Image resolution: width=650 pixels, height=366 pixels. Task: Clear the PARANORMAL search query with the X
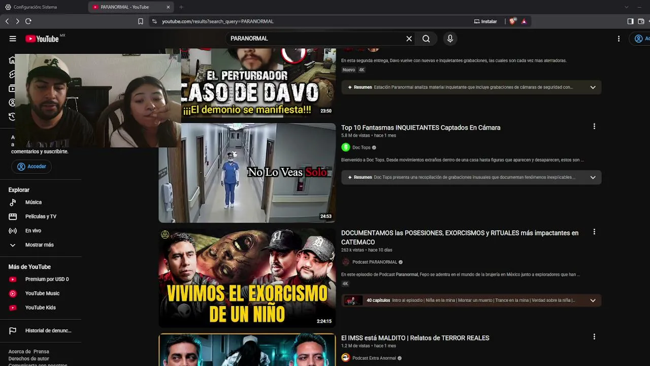(x=409, y=39)
